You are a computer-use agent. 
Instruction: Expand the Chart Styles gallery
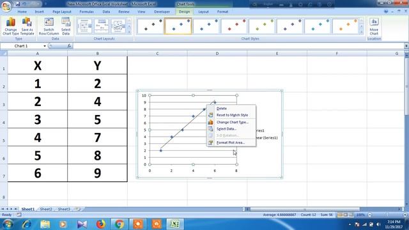(362, 32)
